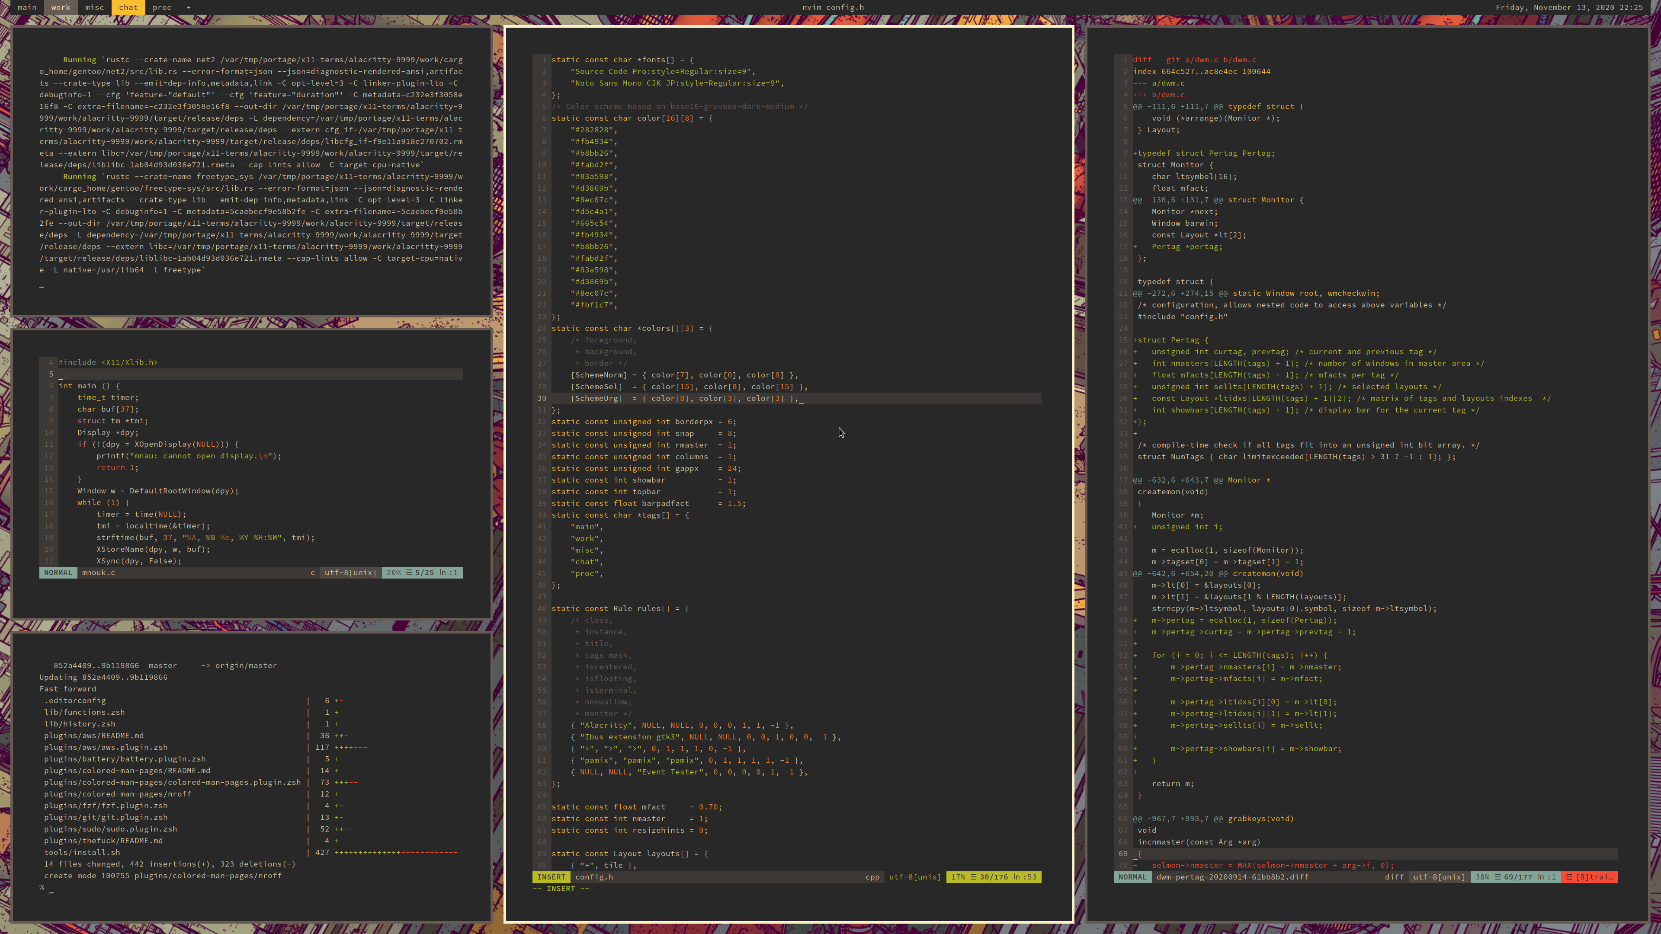The height and width of the screenshot is (934, 1661).
Task: Select the misc tag in bar
Action: 94,8
